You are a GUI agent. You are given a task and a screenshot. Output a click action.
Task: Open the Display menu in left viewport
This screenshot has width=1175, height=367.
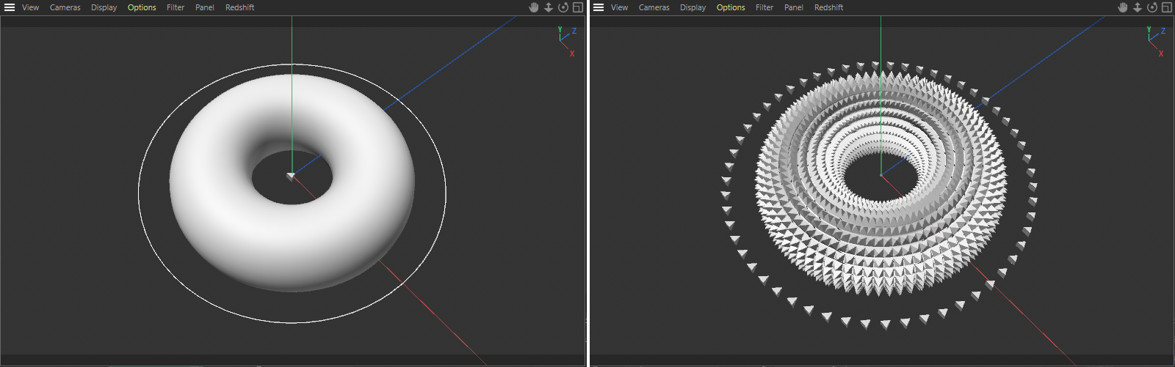coord(104,7)
